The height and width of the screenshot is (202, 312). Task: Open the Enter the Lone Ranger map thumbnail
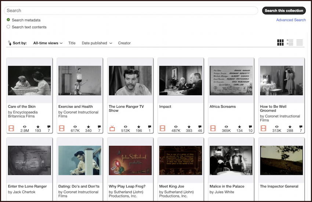pyautogui.click(x=29, y=161)
